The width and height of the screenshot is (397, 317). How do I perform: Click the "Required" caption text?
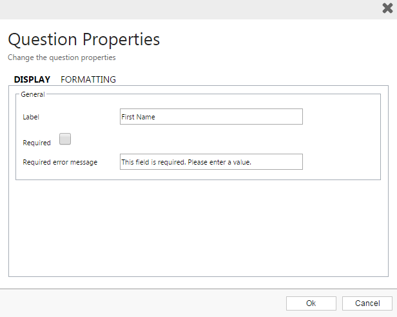[x=37, y=143]
